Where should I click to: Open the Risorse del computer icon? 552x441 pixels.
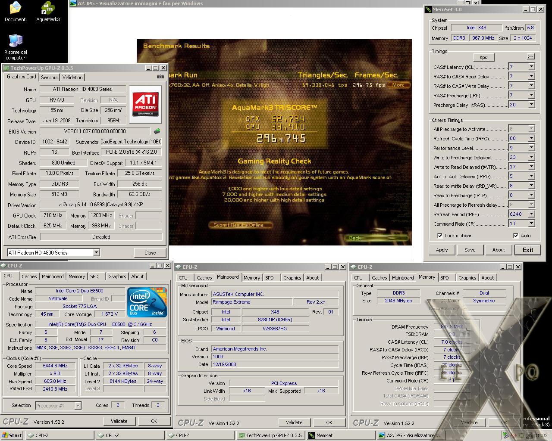point(16,47)
